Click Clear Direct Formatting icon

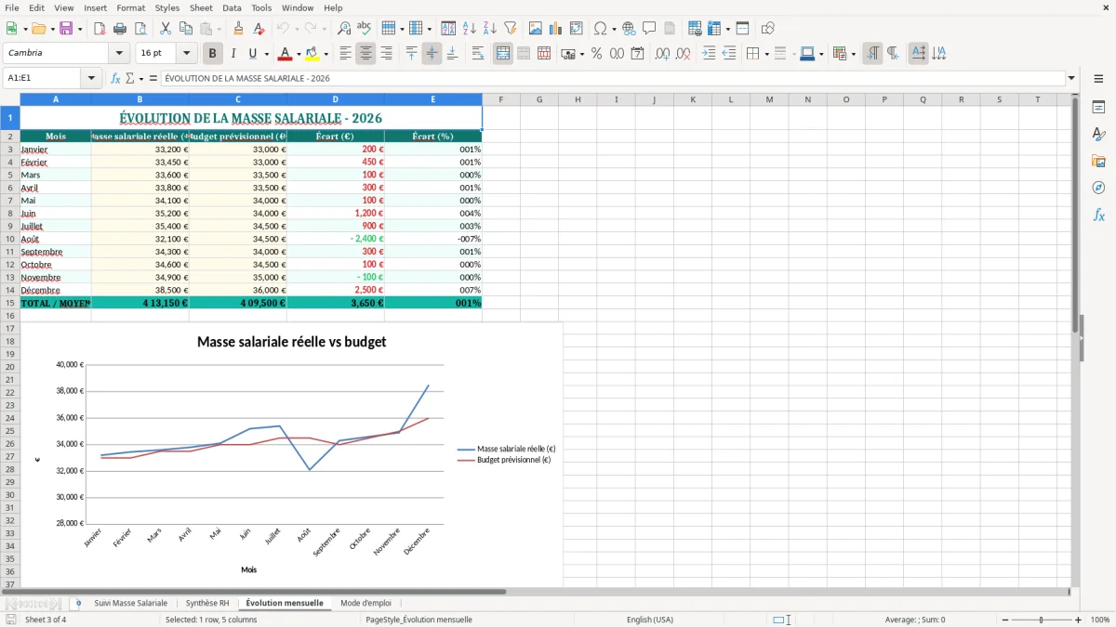pos(259,29)
